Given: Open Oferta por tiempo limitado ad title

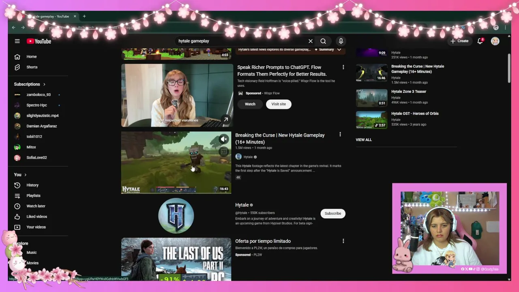Looking at the screenshot, I should [263, 241].
